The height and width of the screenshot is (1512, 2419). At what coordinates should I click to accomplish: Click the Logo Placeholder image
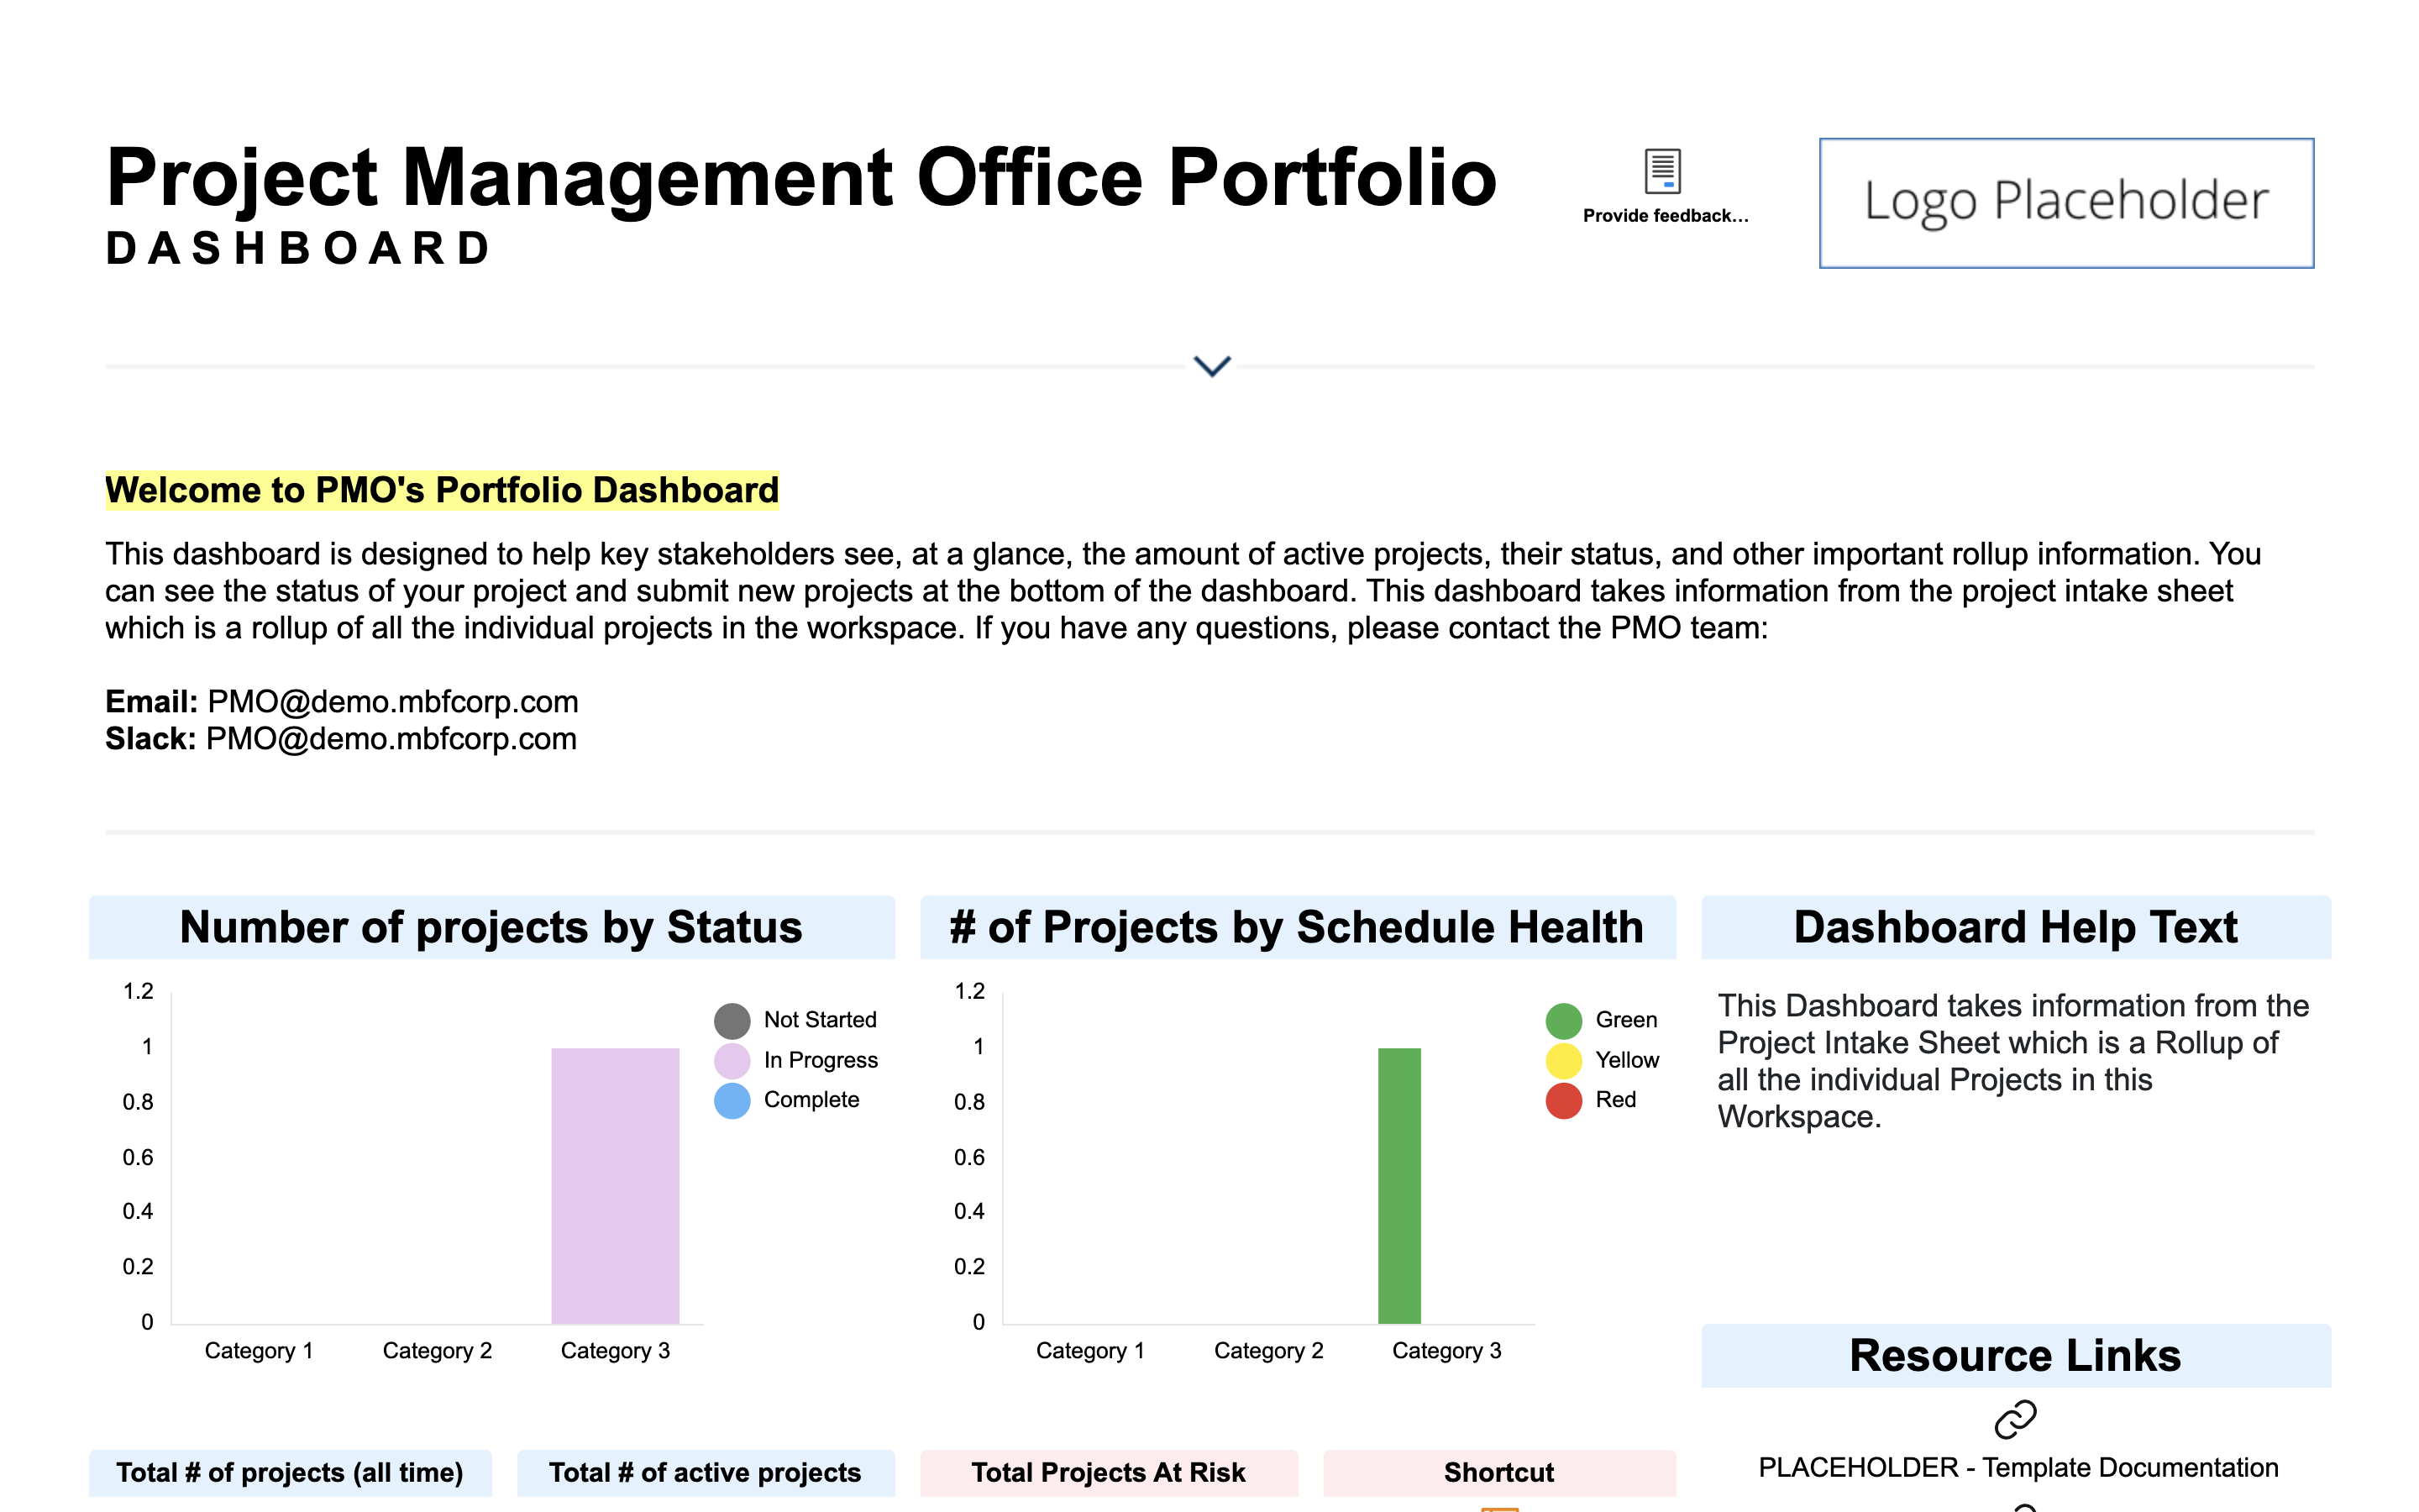click(x=2066, y=203)
